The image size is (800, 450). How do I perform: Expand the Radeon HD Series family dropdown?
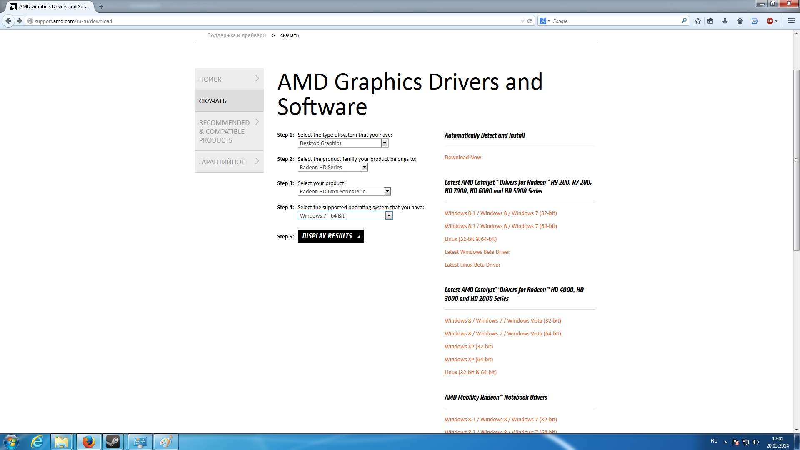(x=333, y=167)
